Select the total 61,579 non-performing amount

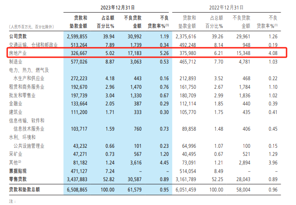[x=135, y=190]
